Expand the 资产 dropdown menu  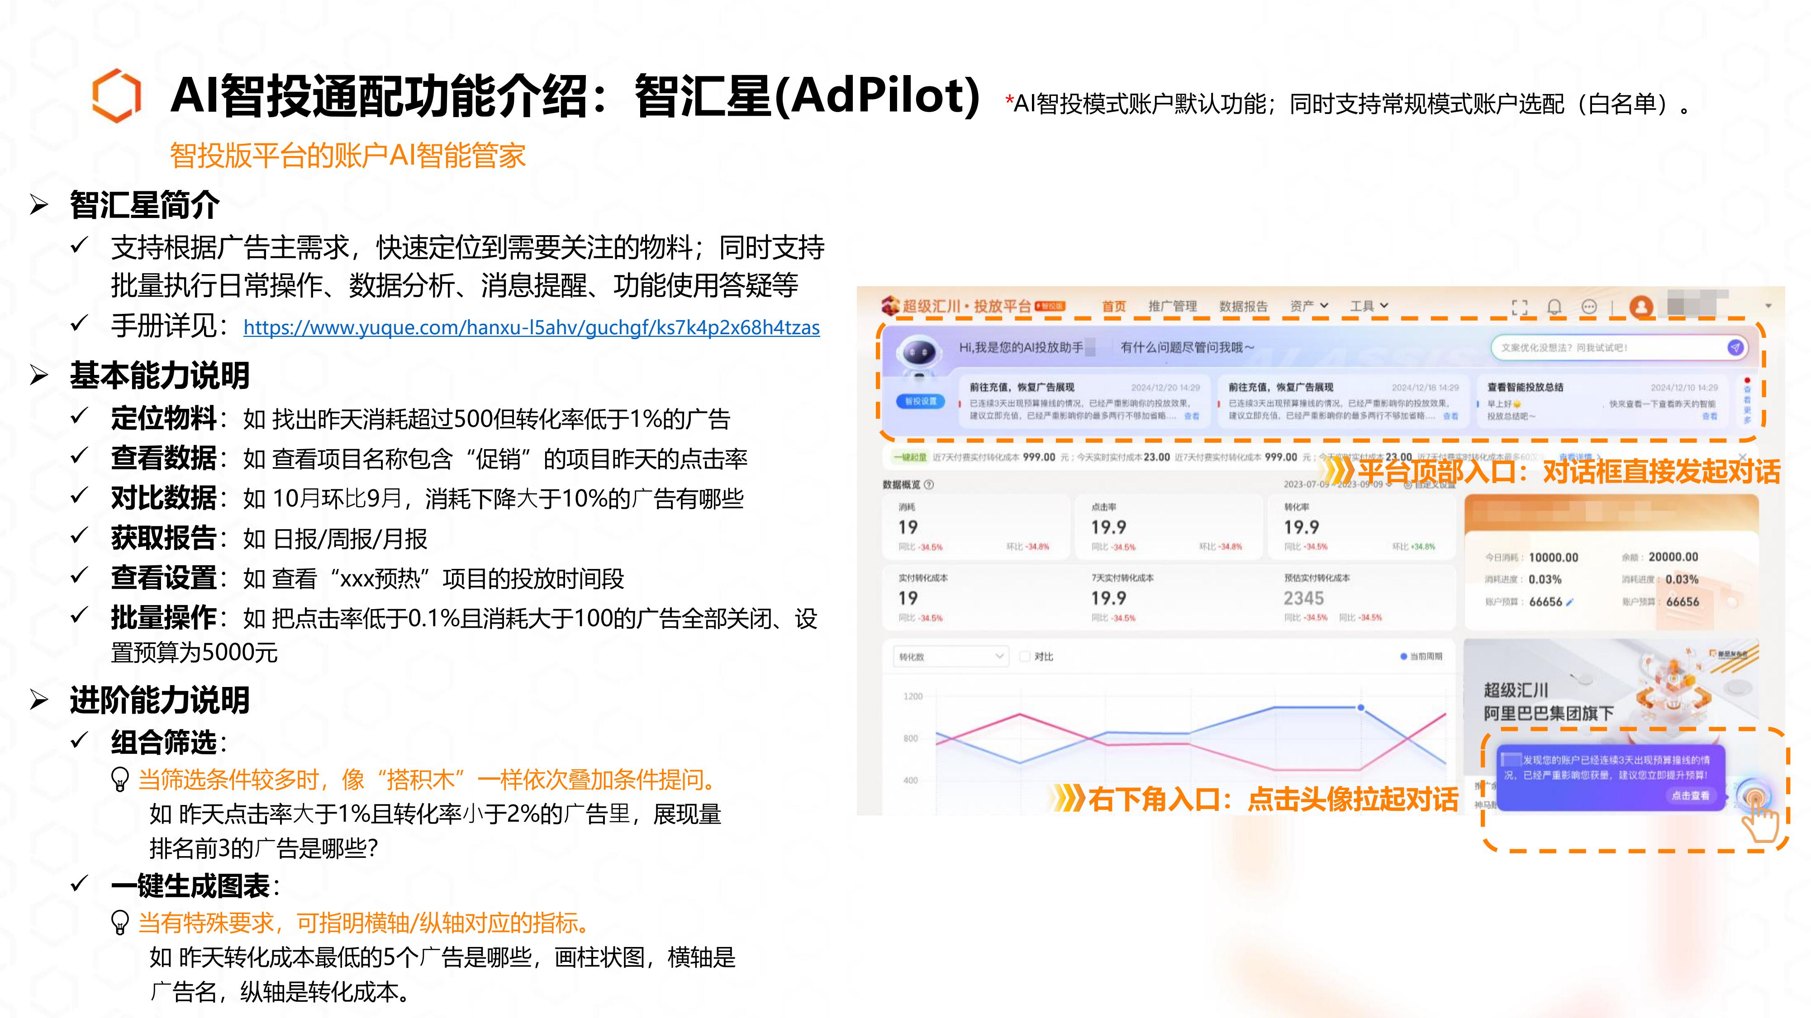click(x=1308, y=306)
